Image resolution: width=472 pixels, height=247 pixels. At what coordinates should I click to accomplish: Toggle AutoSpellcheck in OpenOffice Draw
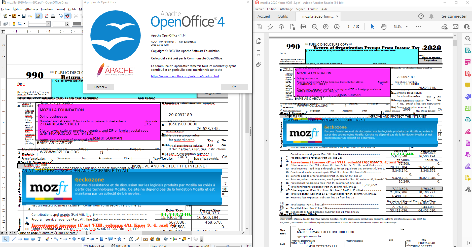click(x=67, y=16)
